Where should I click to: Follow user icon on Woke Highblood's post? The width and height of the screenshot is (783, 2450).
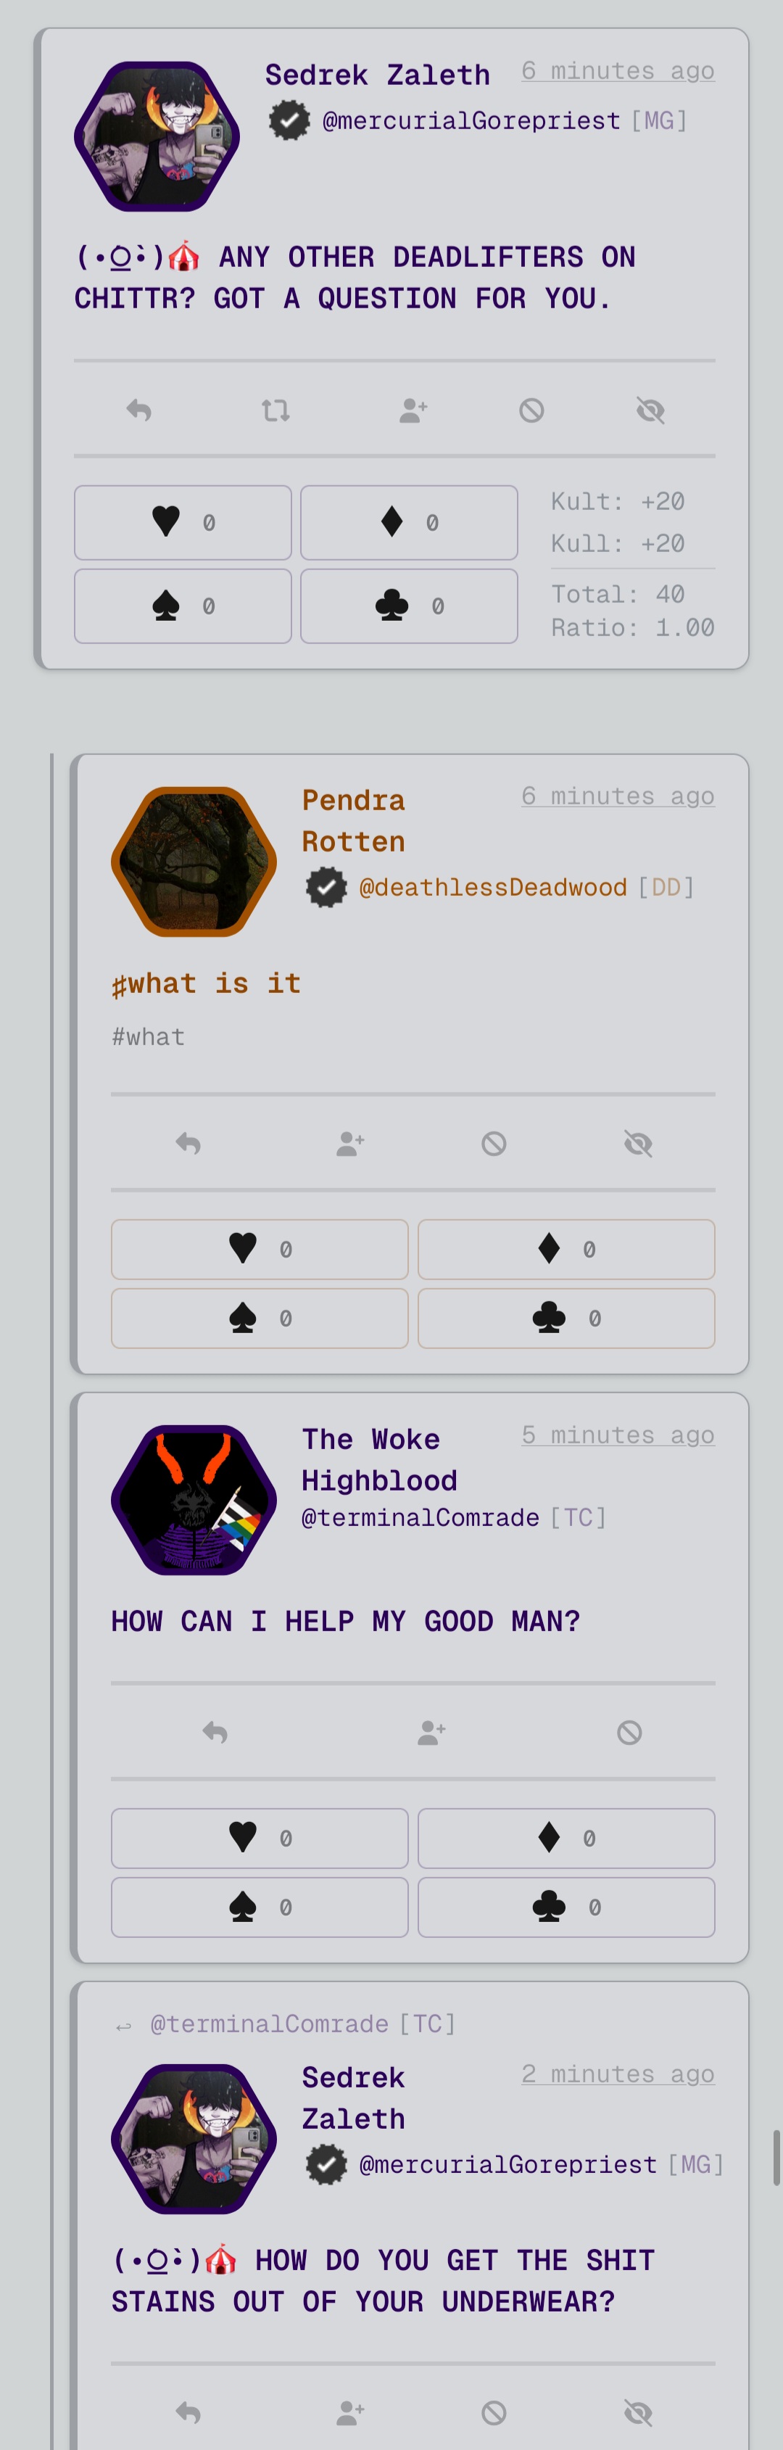[431, 1732]
